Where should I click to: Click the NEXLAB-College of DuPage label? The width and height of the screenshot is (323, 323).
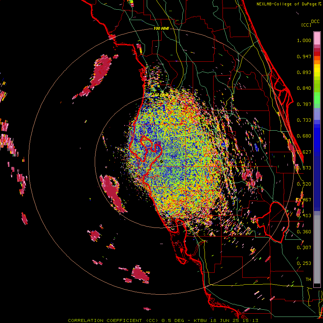pos(287,4)
